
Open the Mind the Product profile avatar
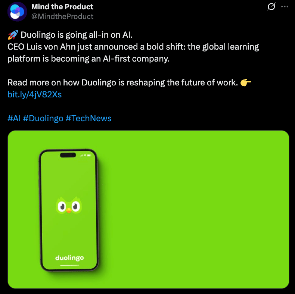click(17, 12)
